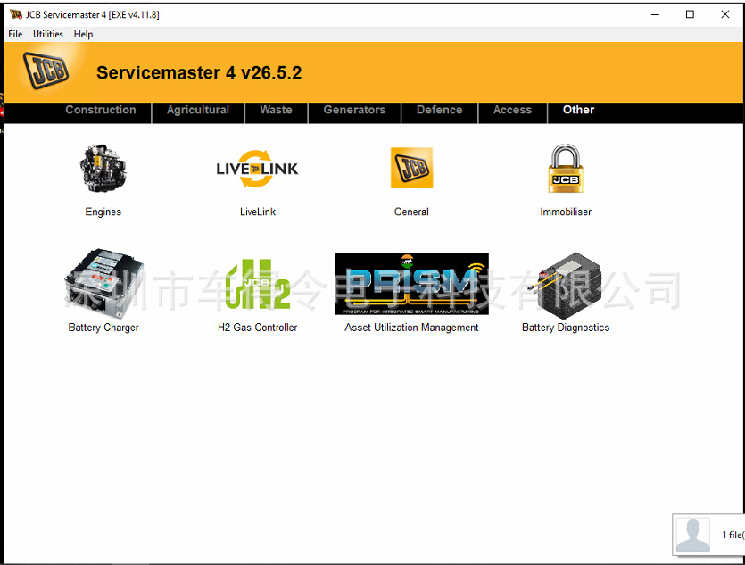Click the '1 file' notification text
745x565 pixels.
pyautogui.click(x=733, y=535)
